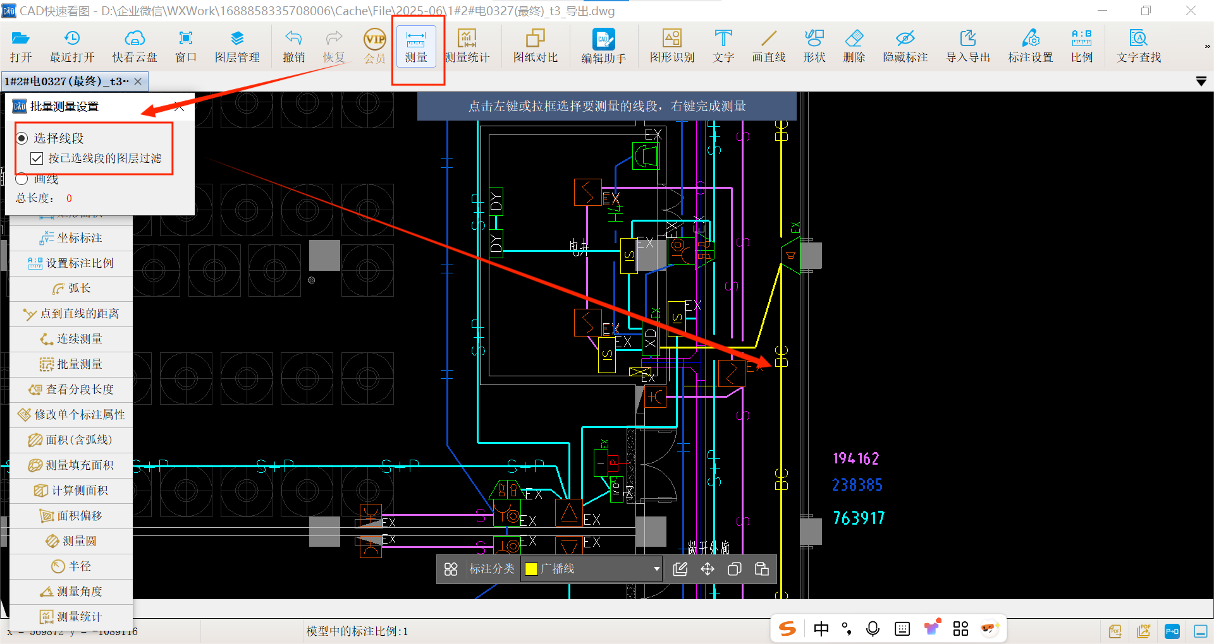This screenshot has height=644, width=1214.
Task: Open the 测量 measure tool menu
Action: pos(416,46)
